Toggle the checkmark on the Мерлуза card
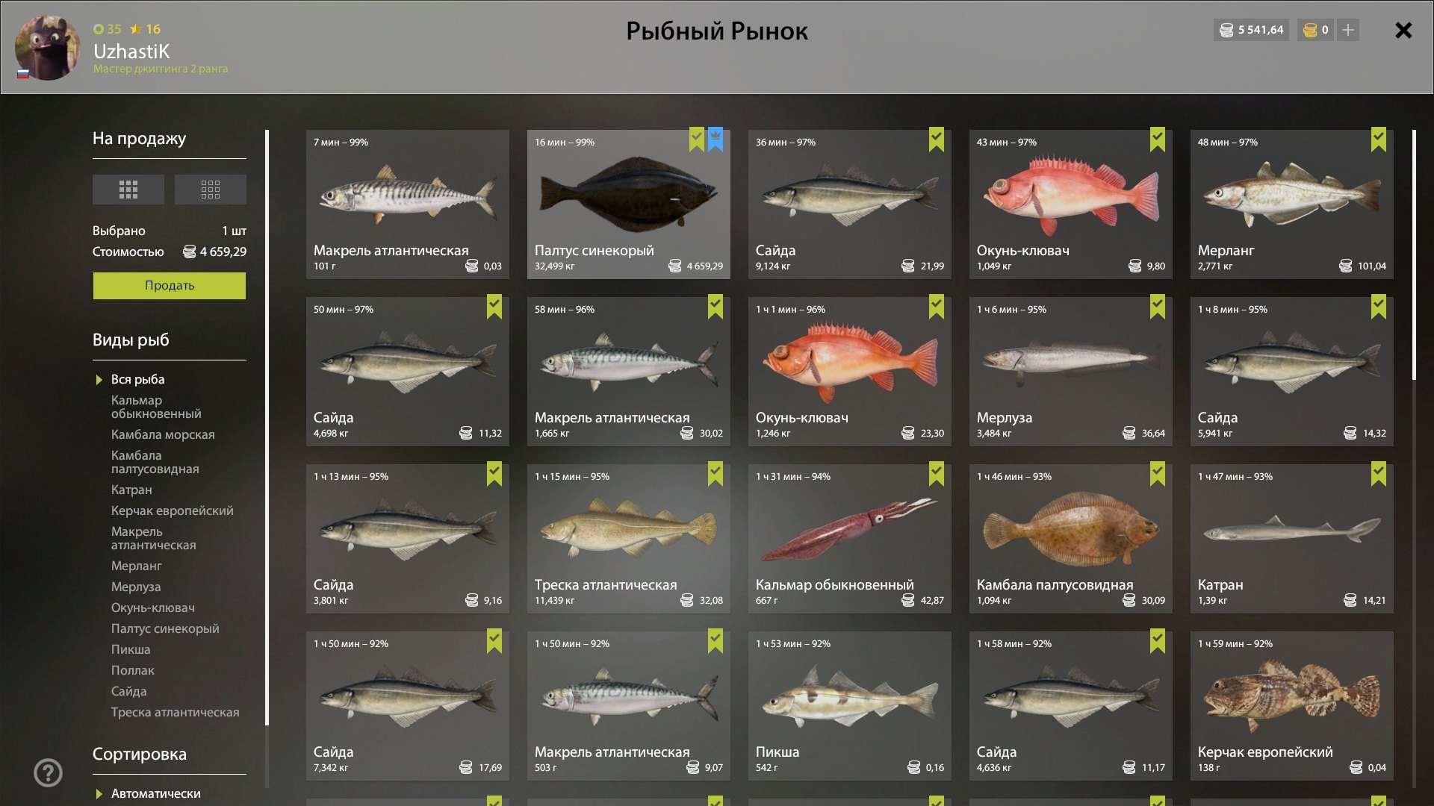The width and height of the screenshot is (1434, 806). pos(1158,307)
